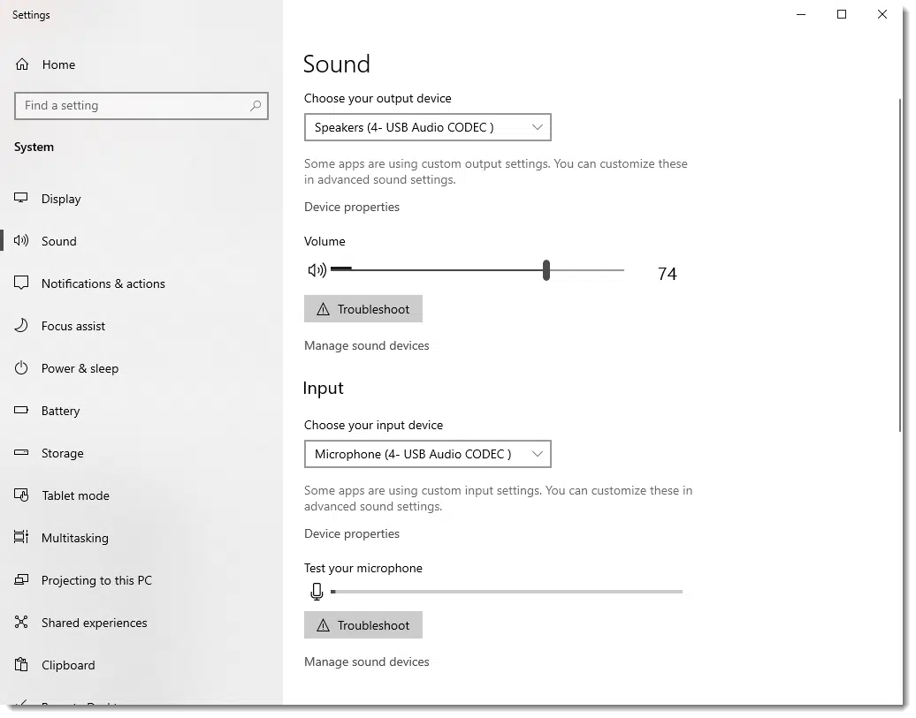Click the microphone test icon
The width and height of the screenshot is (916, 718).
click(317, 592)
